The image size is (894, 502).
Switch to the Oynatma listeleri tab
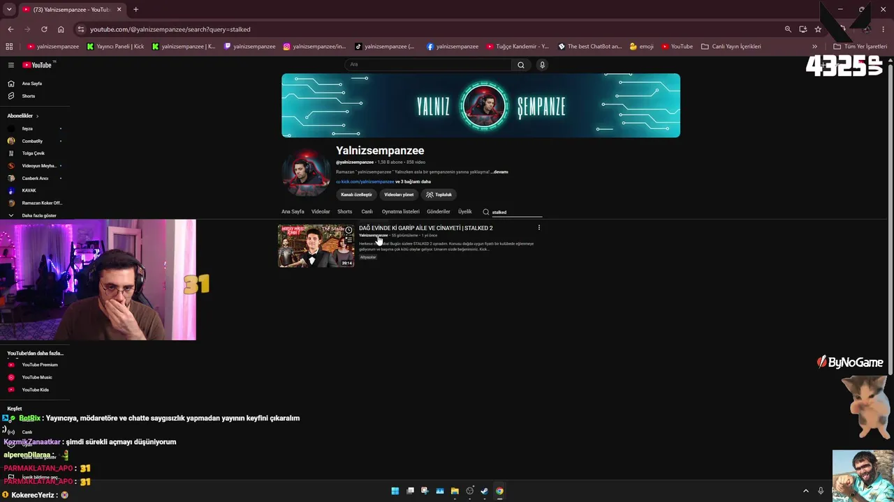401,212
